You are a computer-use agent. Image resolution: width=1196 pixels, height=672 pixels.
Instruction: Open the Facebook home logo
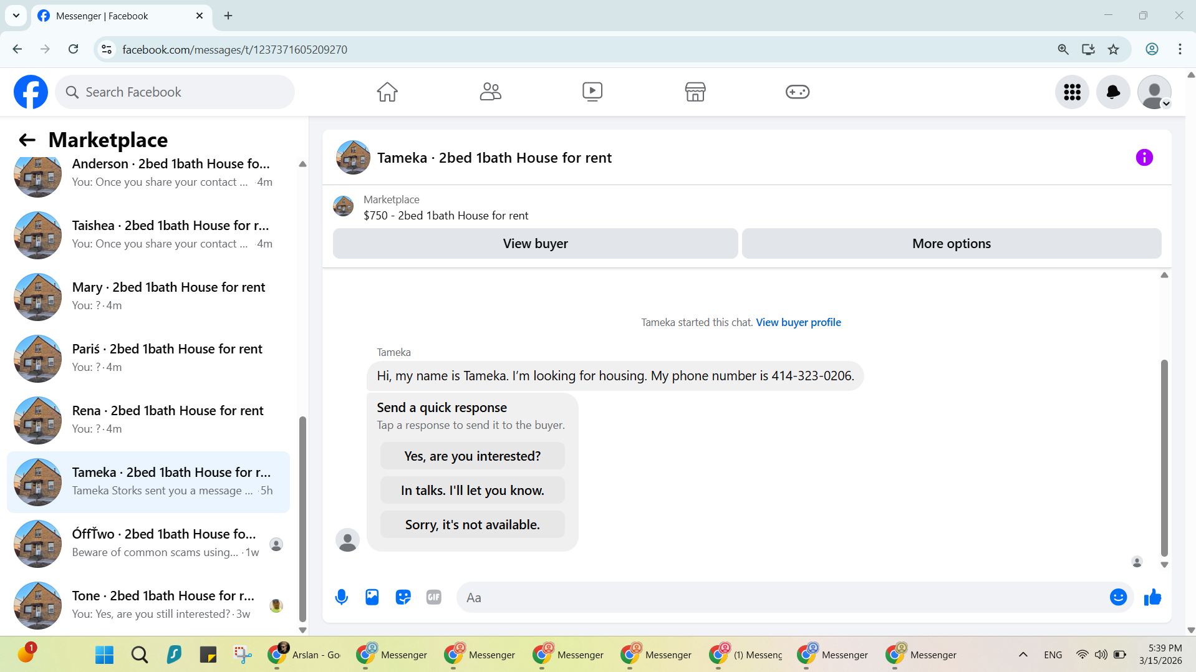tap(31, 92)
